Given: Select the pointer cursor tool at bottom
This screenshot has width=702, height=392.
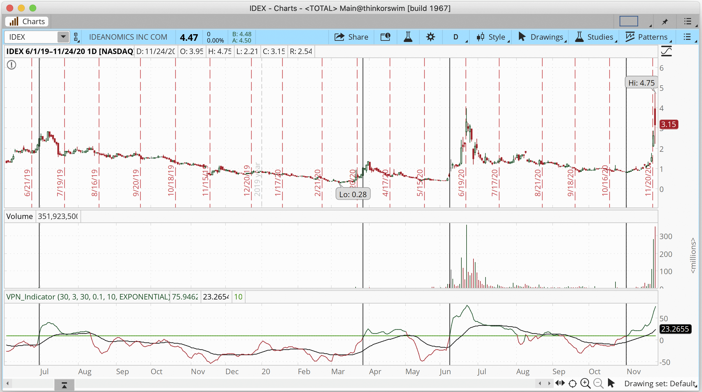Looking at the screenshot, I should click(x=611, y=383).
